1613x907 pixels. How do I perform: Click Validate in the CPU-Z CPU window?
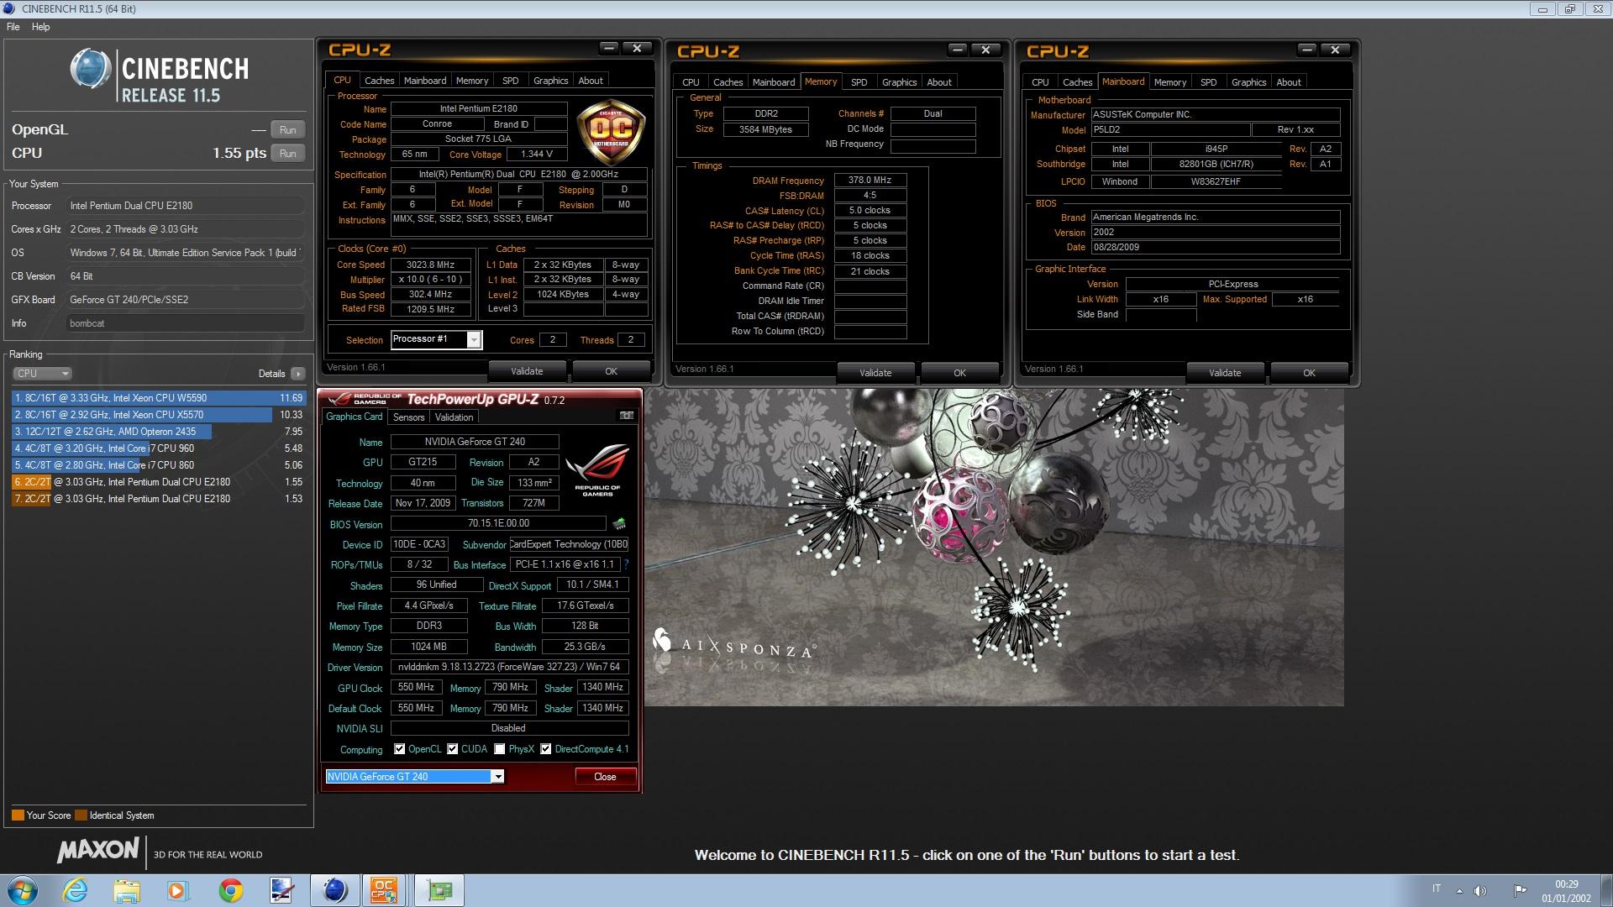(527, 371)
